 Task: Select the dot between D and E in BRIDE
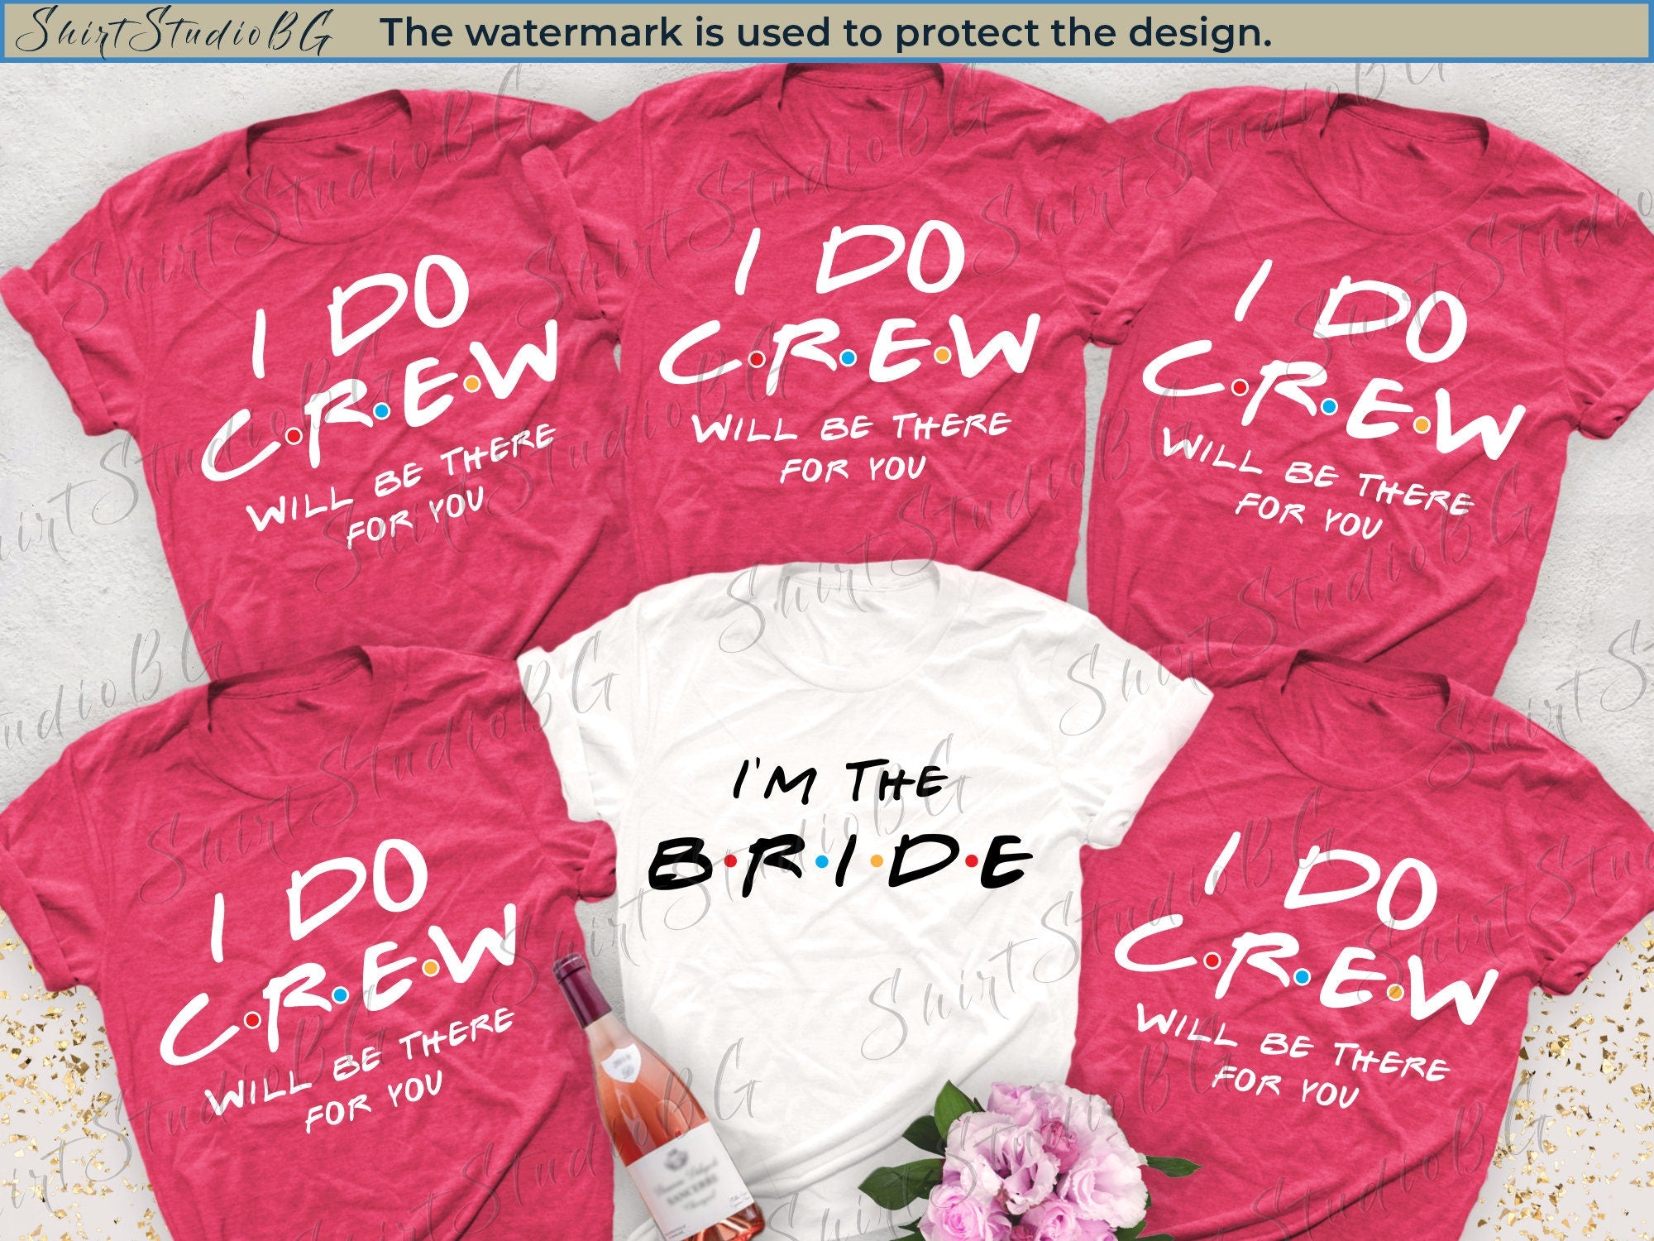(x=973, y=861)
